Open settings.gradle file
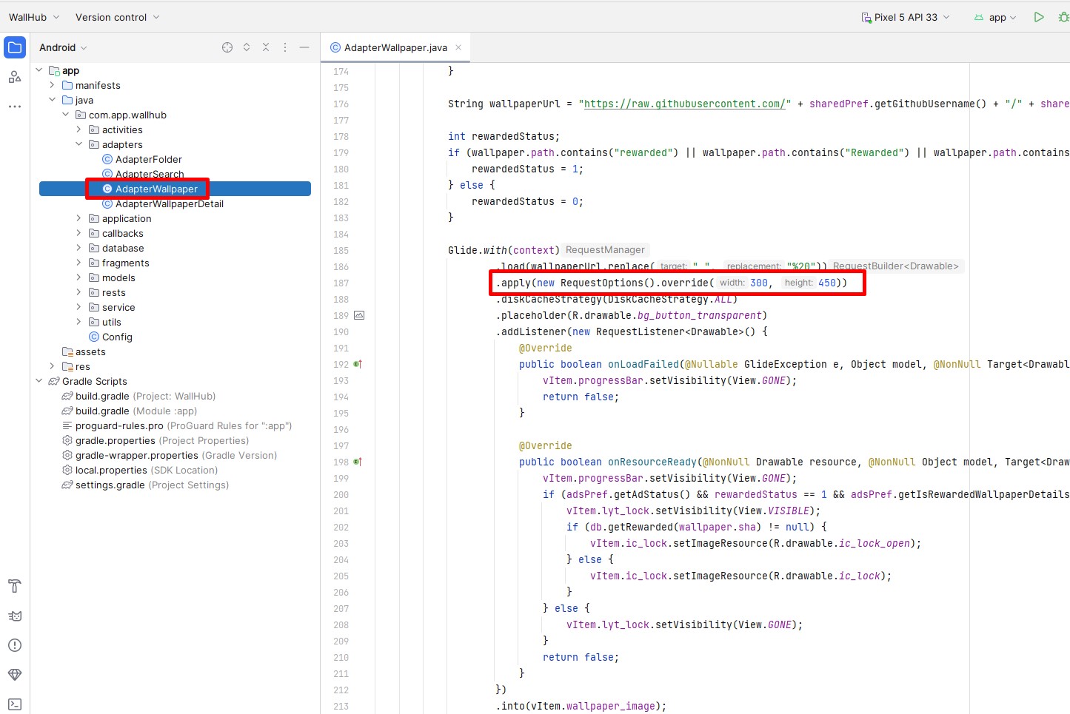The image size is (1070, 714). point(152,485)
